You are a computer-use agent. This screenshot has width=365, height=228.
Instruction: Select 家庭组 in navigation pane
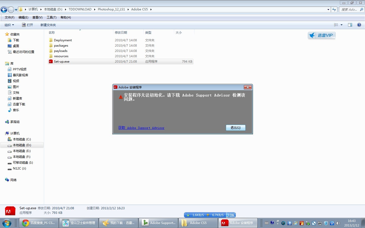[15, 122]
